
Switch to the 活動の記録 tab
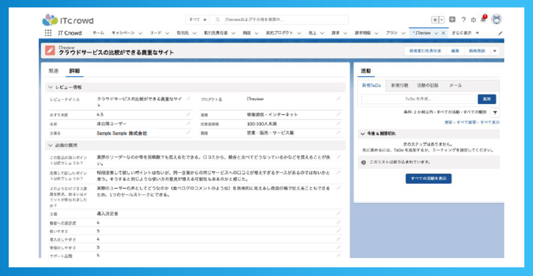coord(427,85)
